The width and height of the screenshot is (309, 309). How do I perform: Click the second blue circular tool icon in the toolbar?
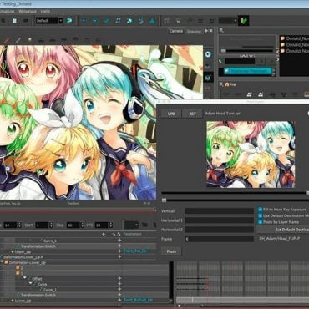pyautogui.click(x=95, y=21)
